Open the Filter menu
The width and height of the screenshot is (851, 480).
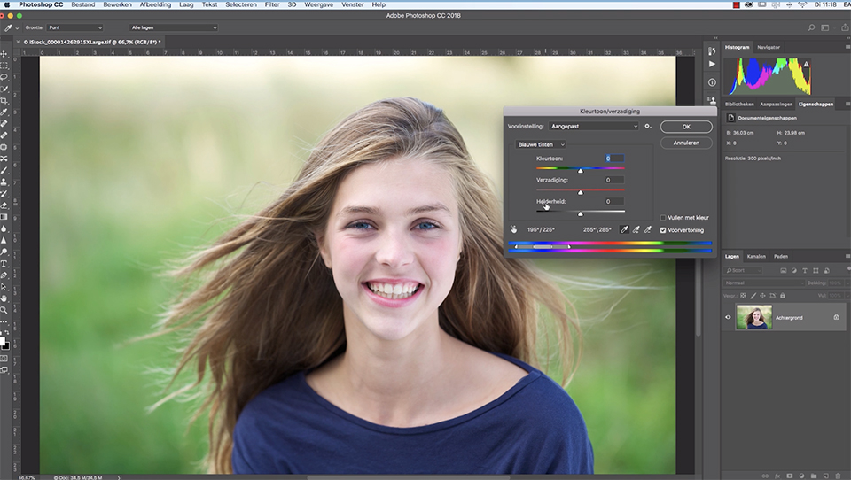(272, 4)
